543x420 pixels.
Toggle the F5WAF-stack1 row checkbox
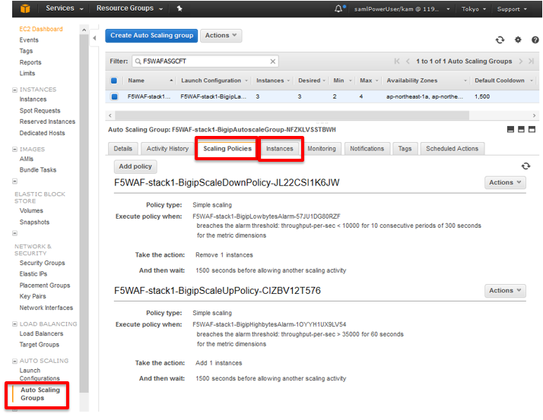(114, 96)
